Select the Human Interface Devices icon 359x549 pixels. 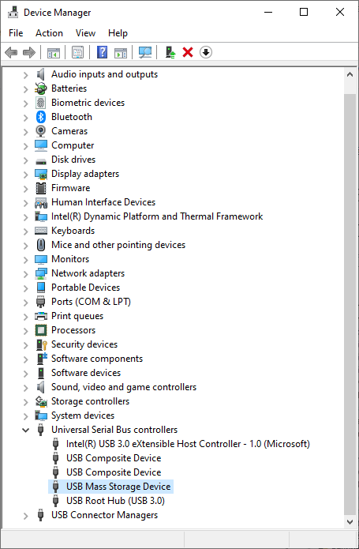tap(41, 202)
